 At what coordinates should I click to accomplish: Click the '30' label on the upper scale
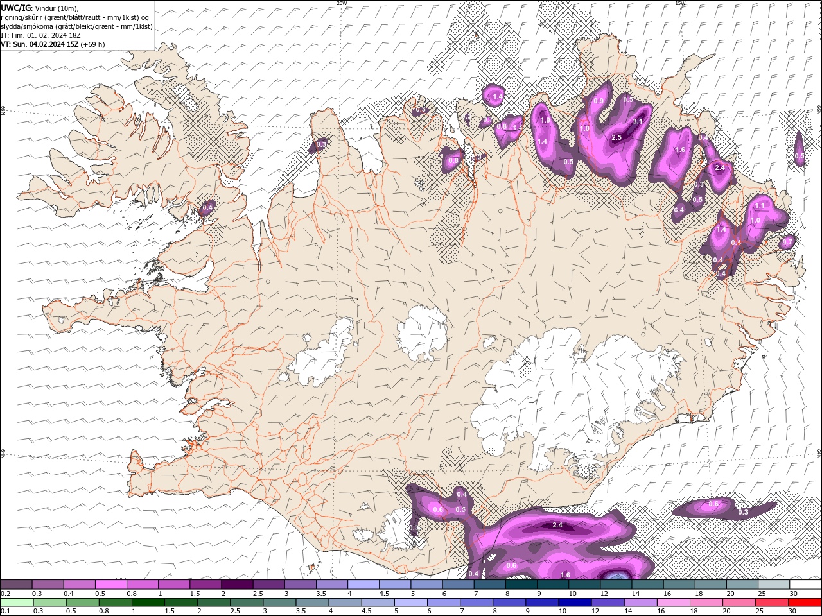(x=794, y=594)
